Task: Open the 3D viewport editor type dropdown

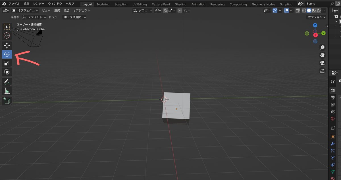Action: coord(6,10)
